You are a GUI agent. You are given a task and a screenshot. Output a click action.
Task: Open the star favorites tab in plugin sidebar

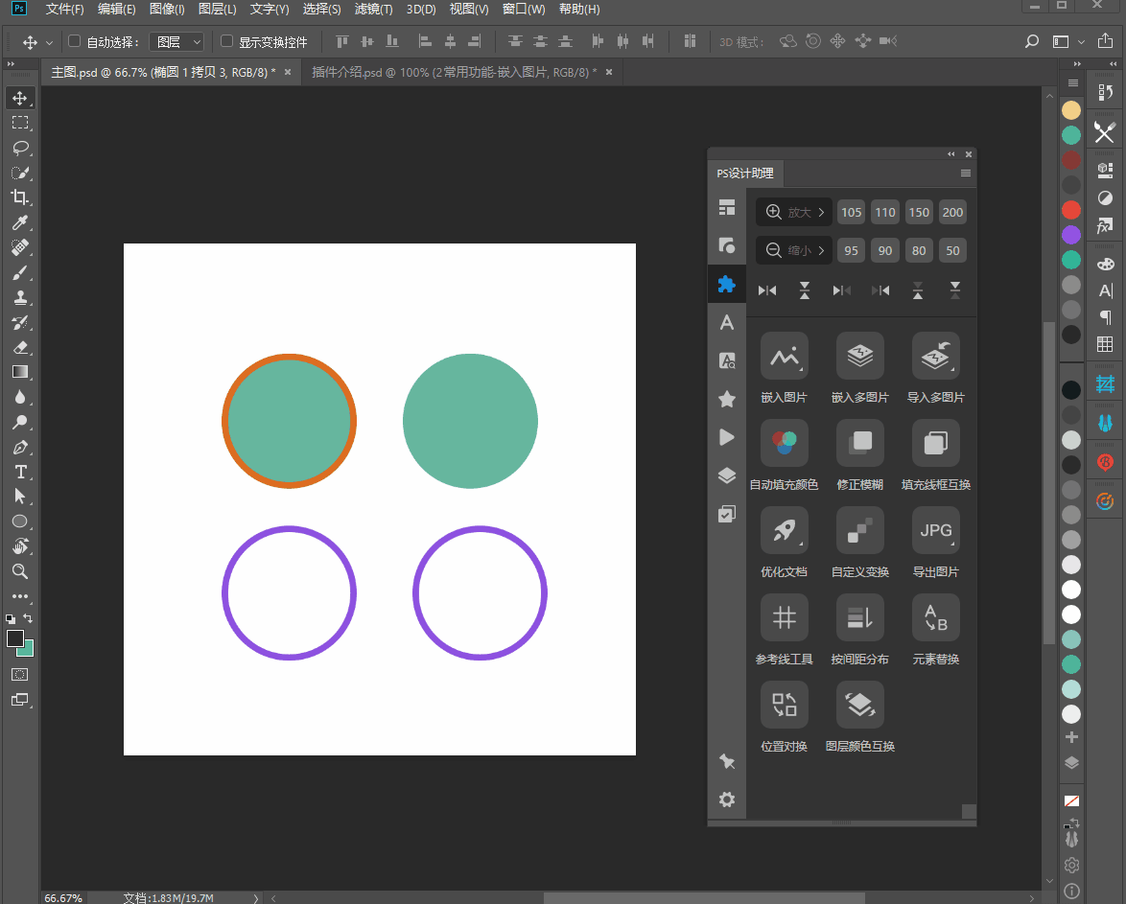pos(727,399)
